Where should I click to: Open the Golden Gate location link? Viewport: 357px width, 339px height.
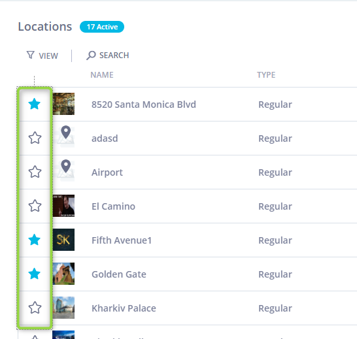coord(119,274)
